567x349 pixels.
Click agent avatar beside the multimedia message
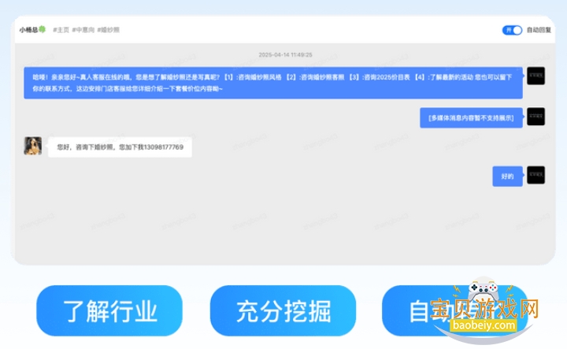click(x=535, y=117)
